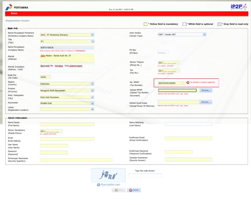The height and width of the screenshot is (205, 251).
Task: Open the Title dropdown showing PT.
Action: click(x=92, y=42)
